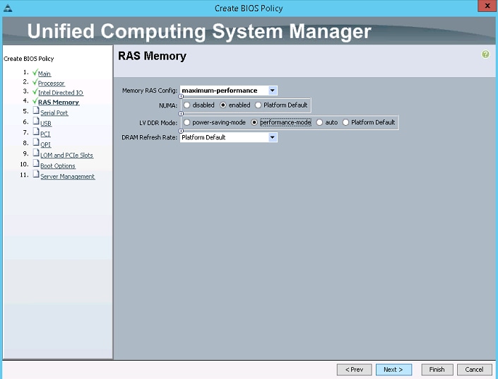Go to the Serial Port step
This screenshot has height=379, width=498.
point(54,113)
